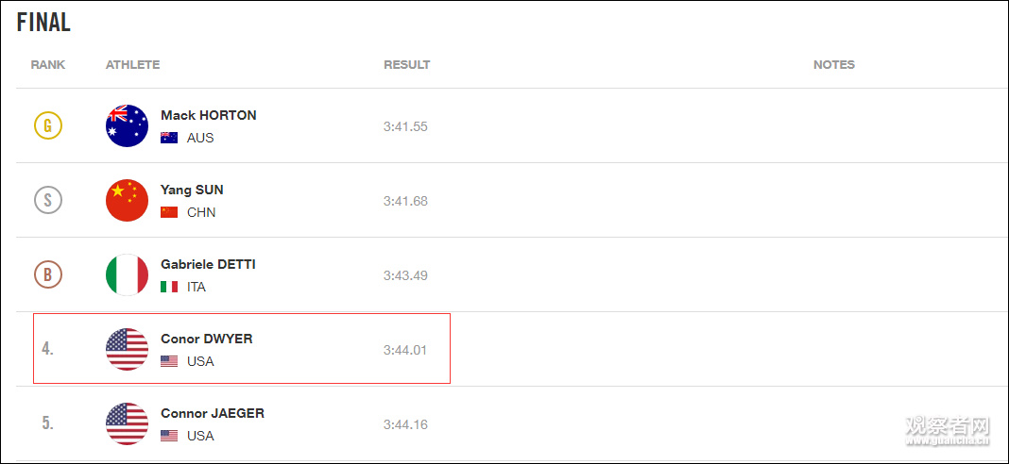Image resolution: width=1009 pixels, height=464 pixels.
Task: Click Mack Horton's round Australian flag
Action: [127, 126]
